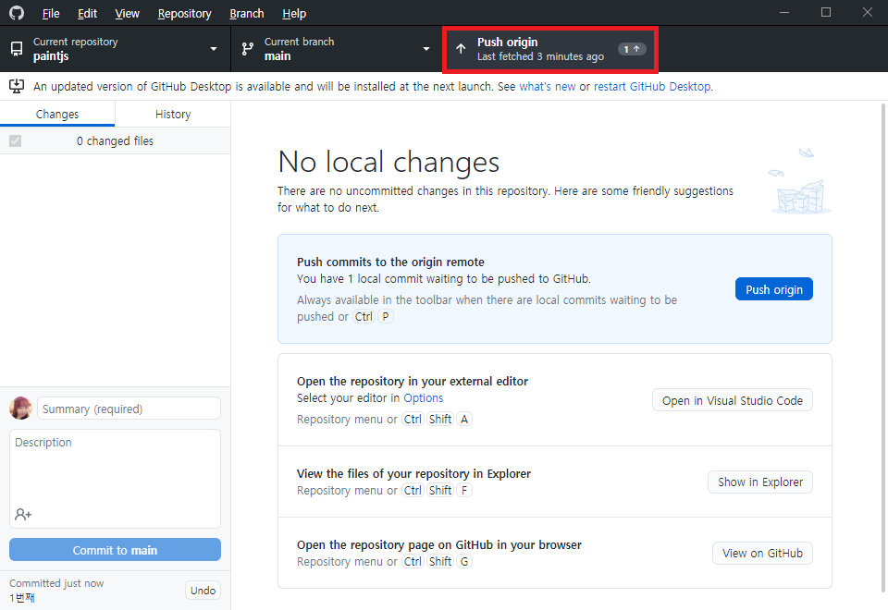Click the blue Push origin button
The height and width of the screenshot is (610, 888).
coord(773,289)
